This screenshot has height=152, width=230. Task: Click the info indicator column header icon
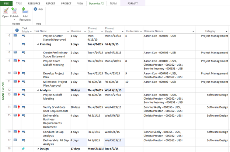click(x=17, y=30)
